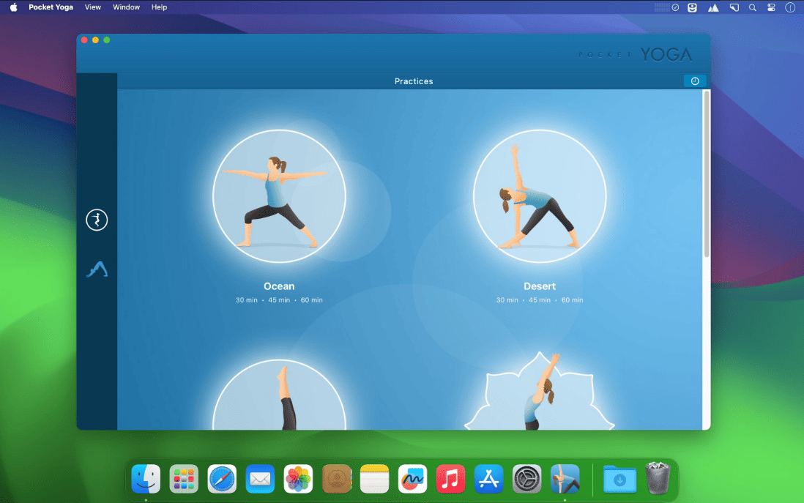Open the Pocket Yoga app menu
804x503 pixels.
[51, 7]
